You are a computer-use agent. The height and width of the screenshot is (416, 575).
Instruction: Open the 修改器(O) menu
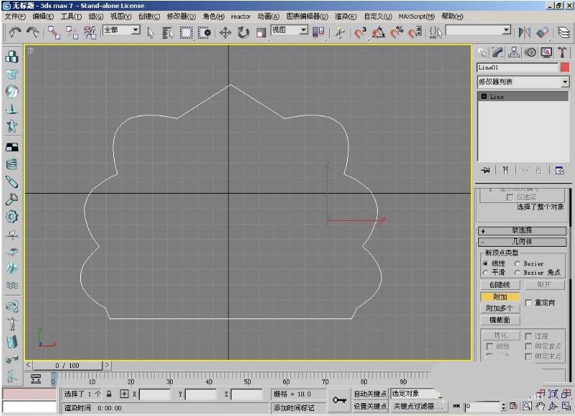(x=181, y=16)
